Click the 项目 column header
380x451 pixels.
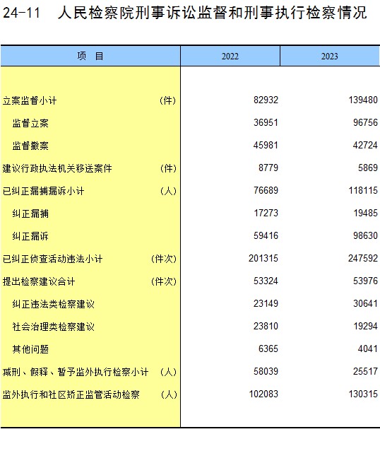pyautogui.click(x=90, y=56)
